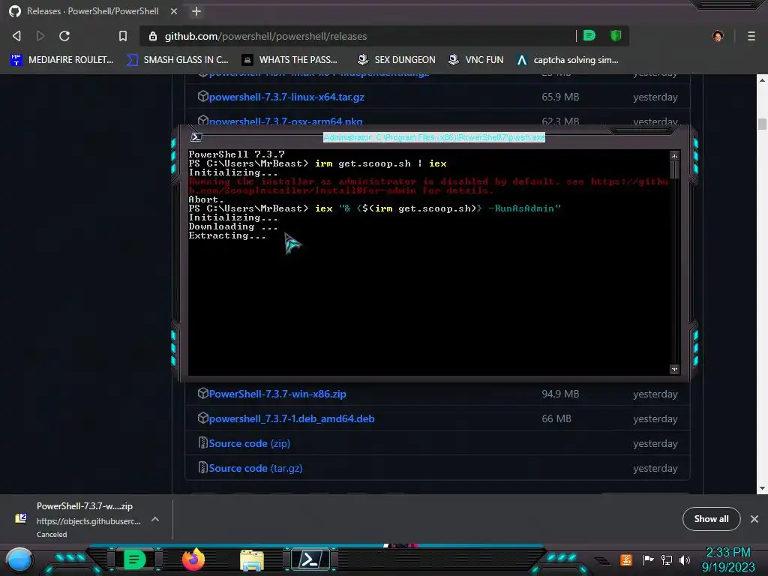The width and height of the screenshot is (768, 576).
Task: Click PowerShell console scroll down arrow
Action: tap(674, 369)
